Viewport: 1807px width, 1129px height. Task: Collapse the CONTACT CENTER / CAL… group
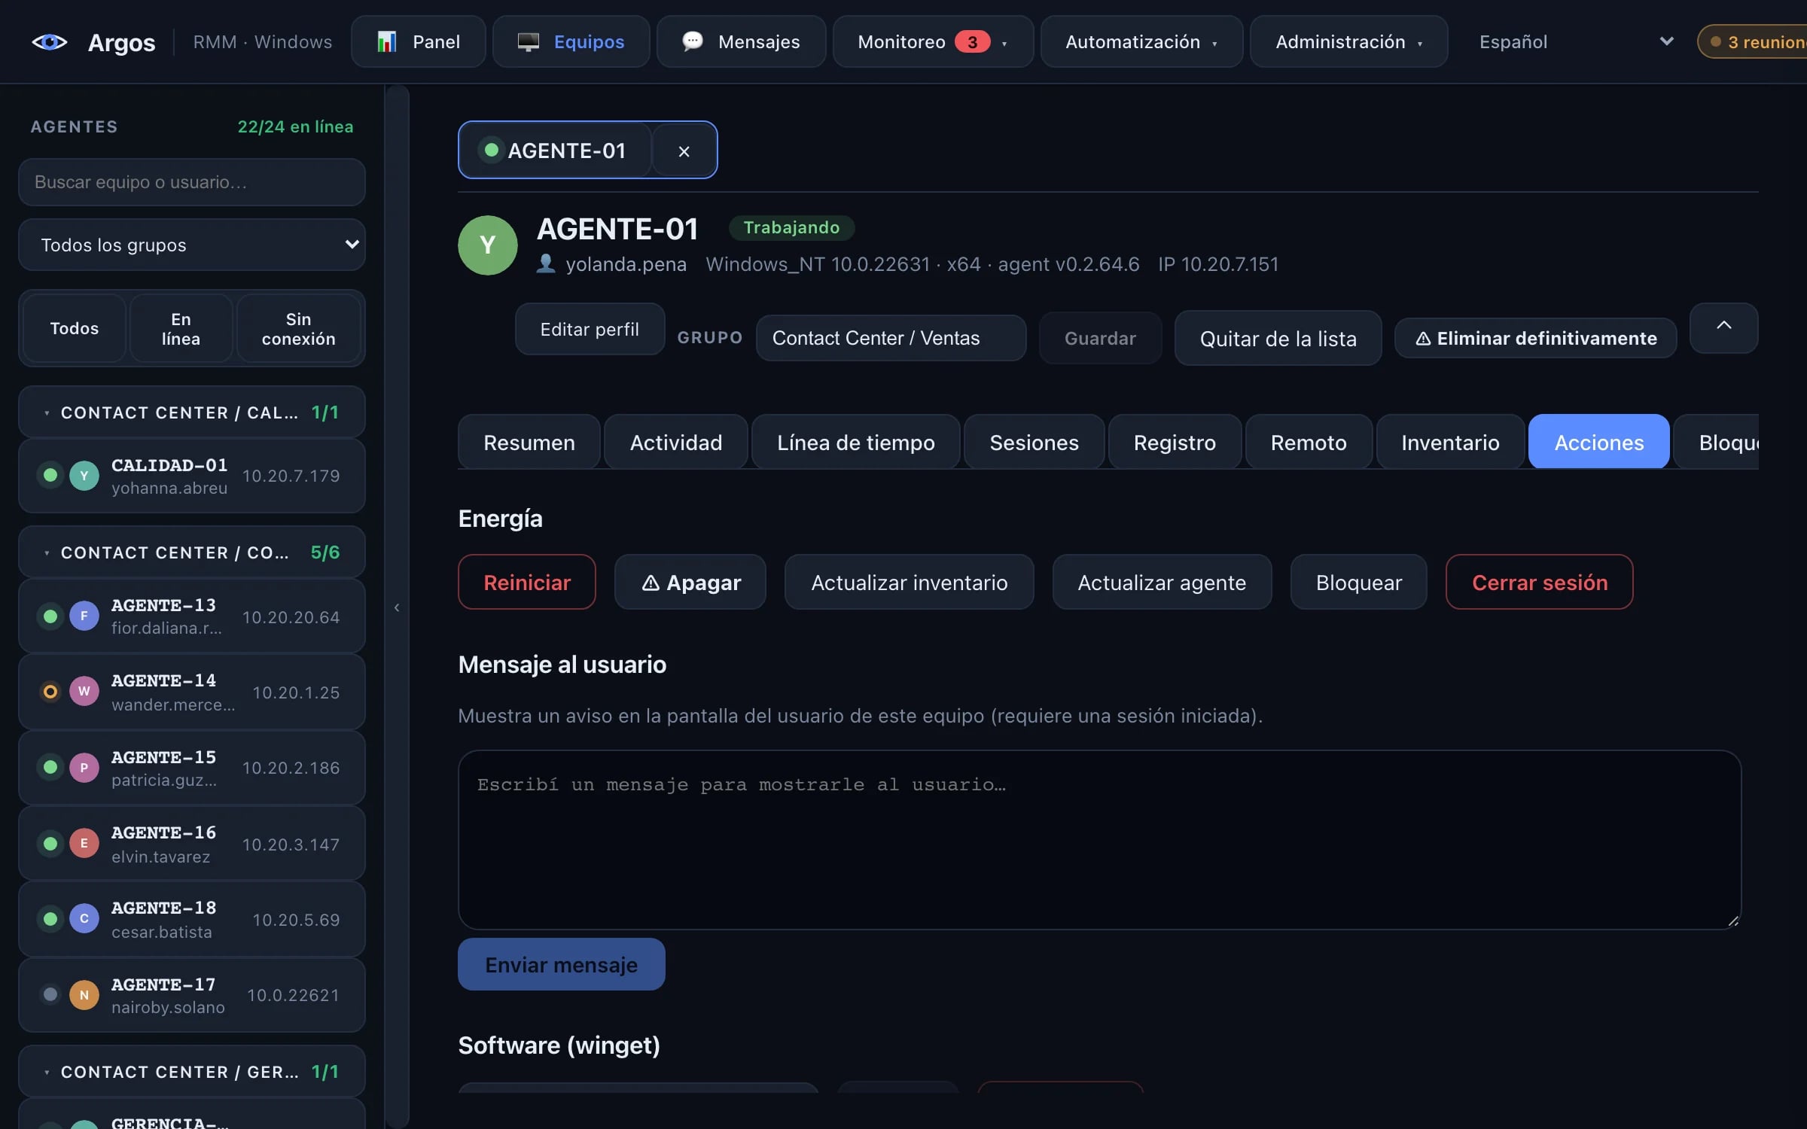click(x=192, y=412)
